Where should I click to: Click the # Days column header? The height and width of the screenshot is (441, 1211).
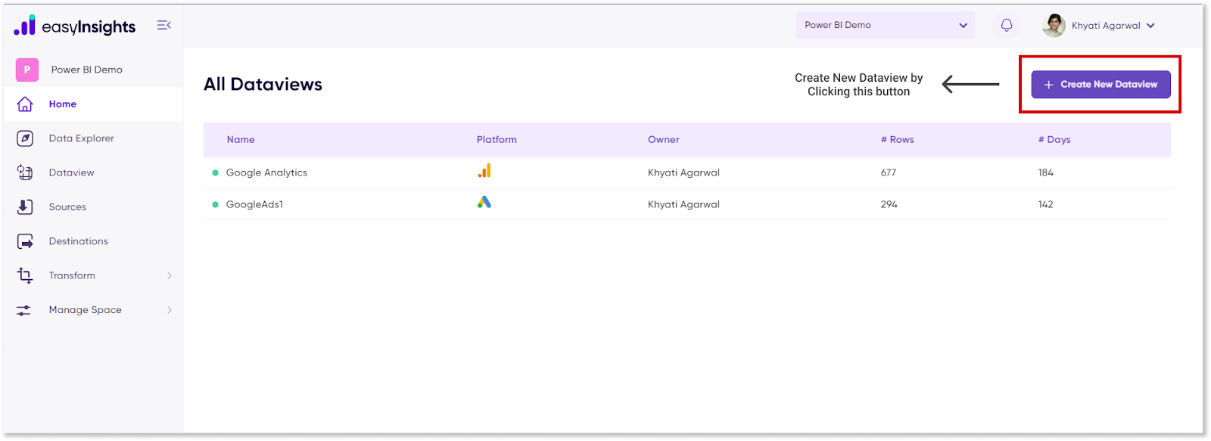1054,139
